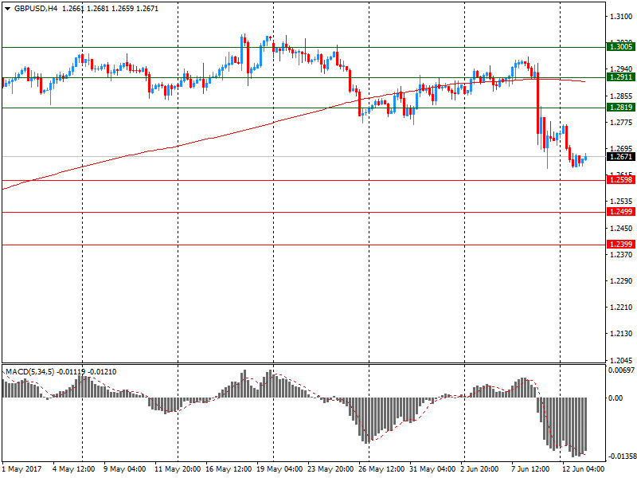Click the 31 May 04:00 time label
Viewport: 637px width, 478px height.
(x=432, y=469)
